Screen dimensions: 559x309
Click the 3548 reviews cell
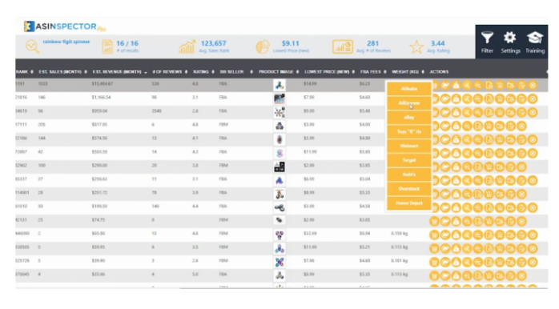pyautogui.click(x=156, y=110)
